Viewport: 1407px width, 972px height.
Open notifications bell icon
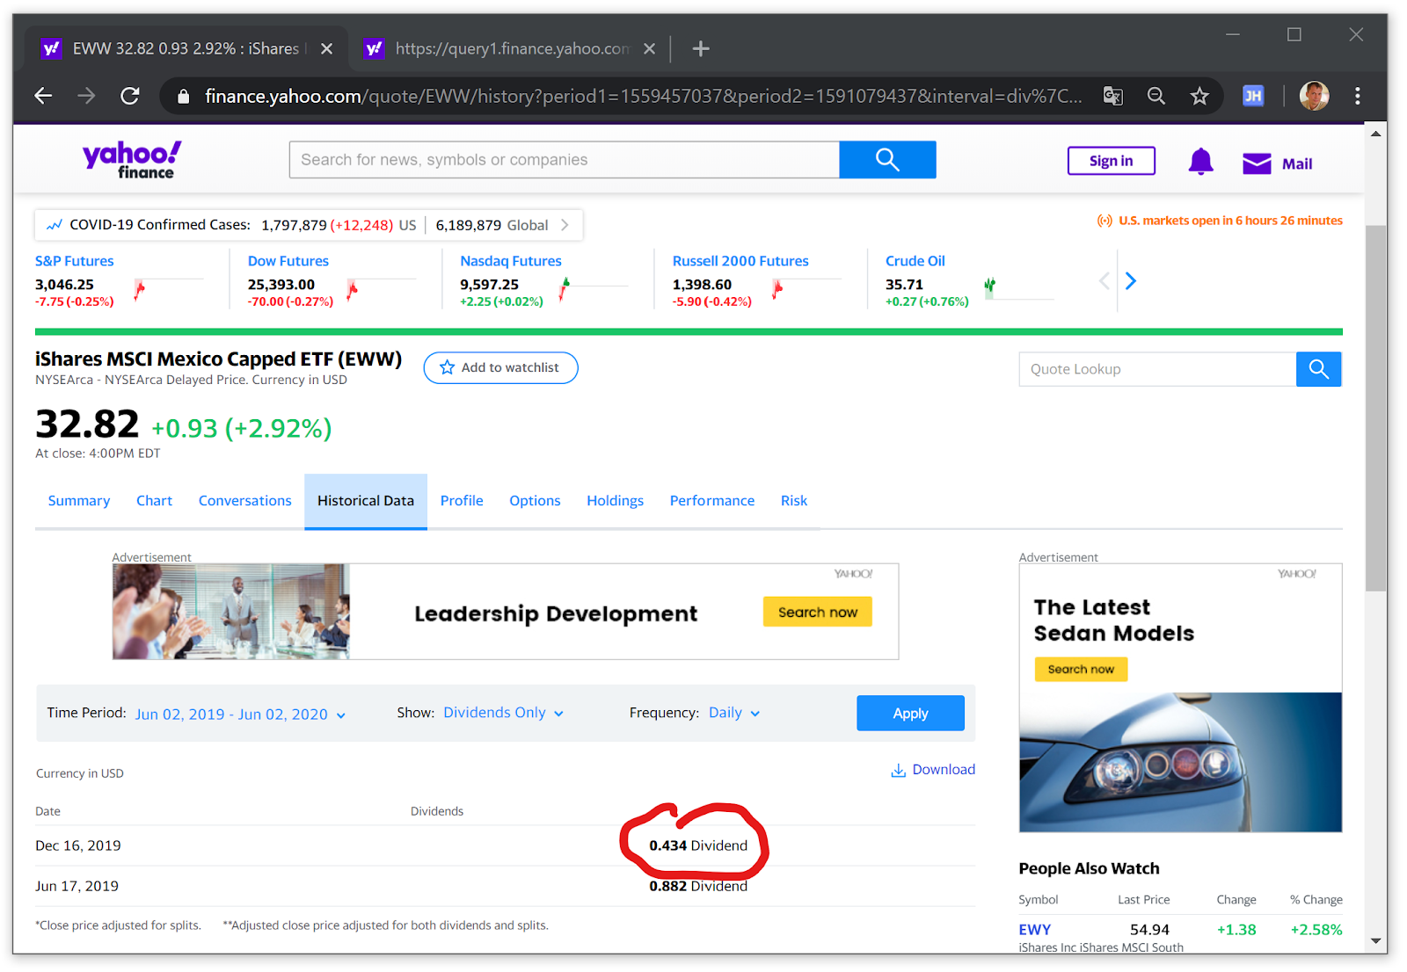click(x=1200, y=162)
